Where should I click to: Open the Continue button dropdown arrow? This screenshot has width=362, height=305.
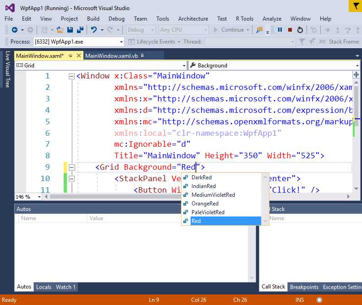(x=248, y=30)
